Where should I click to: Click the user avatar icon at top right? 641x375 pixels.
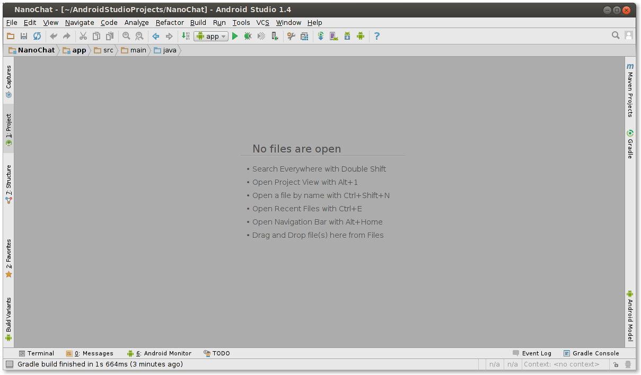click(629, 35)
